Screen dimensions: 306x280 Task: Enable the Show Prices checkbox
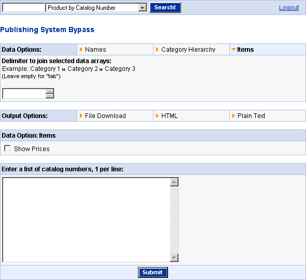(7, 148)
